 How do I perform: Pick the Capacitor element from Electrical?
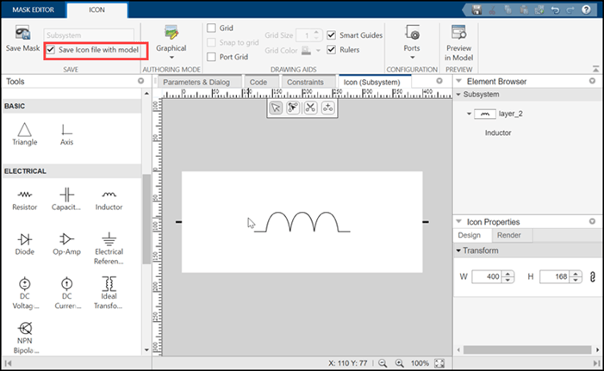pyautogui.click(x=66, y=200)
